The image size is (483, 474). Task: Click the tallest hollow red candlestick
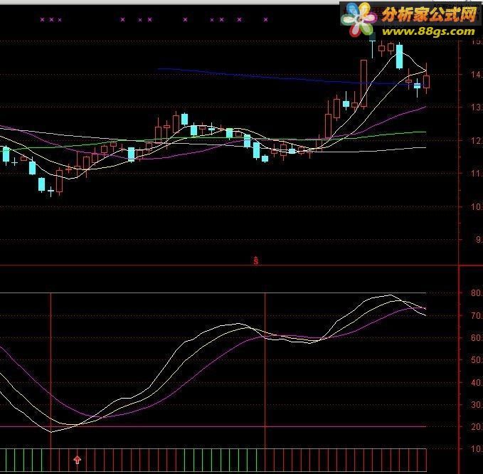click(363, 83)
